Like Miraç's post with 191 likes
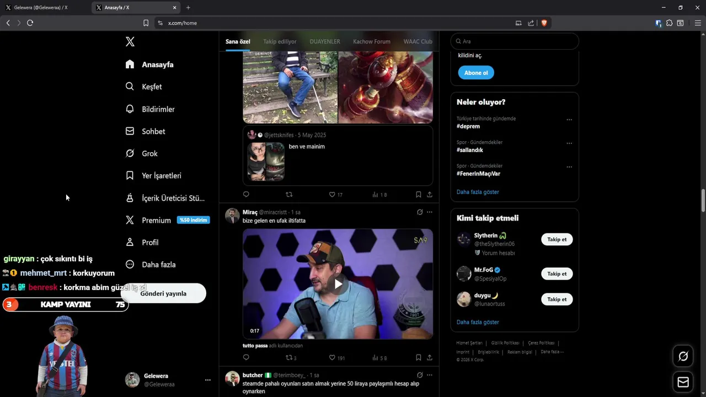This screenshot has height=397, width=706. pyautogui.click(x=336, y=357)
